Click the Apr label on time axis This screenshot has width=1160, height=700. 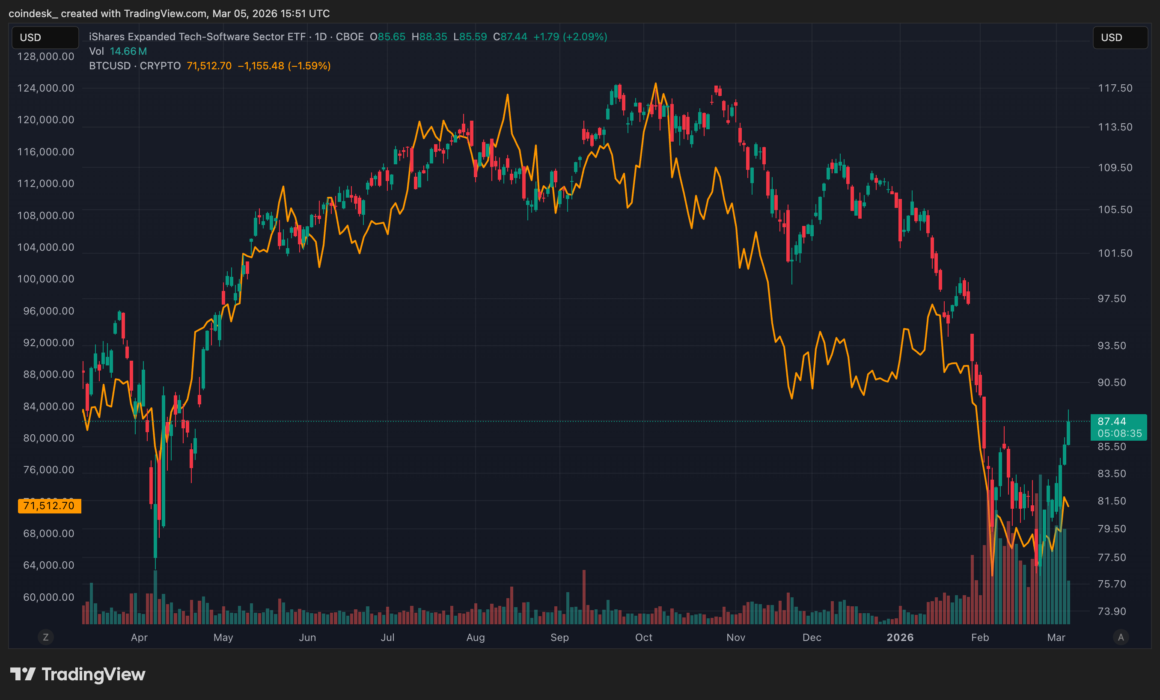(x=139, y=637)
